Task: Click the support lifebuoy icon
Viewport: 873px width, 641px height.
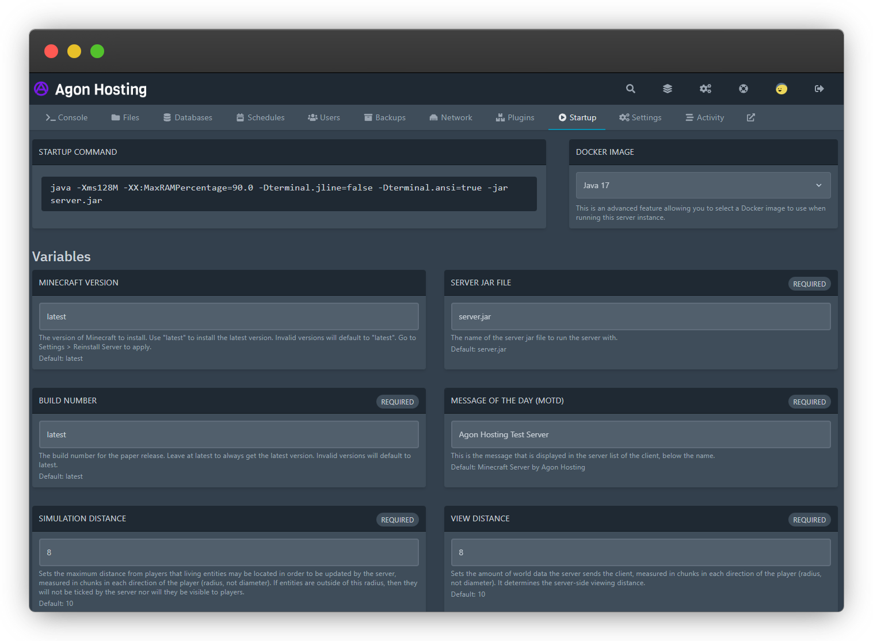Action: (744, 89)
